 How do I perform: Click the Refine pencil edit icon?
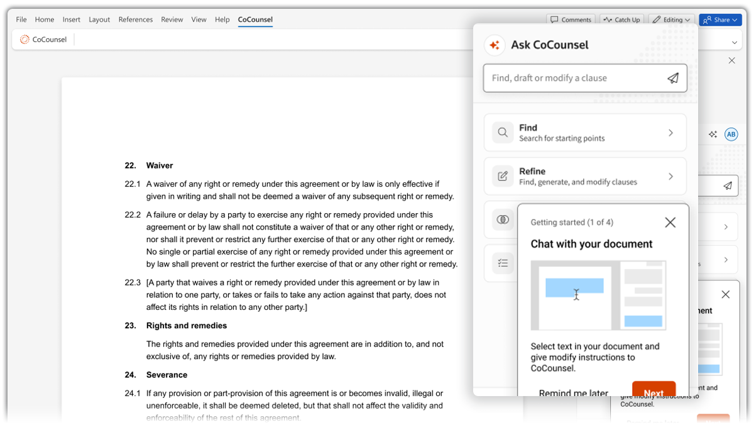click(503, 177)
